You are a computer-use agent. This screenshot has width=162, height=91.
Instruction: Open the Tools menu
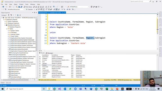(x=27, y=4)
